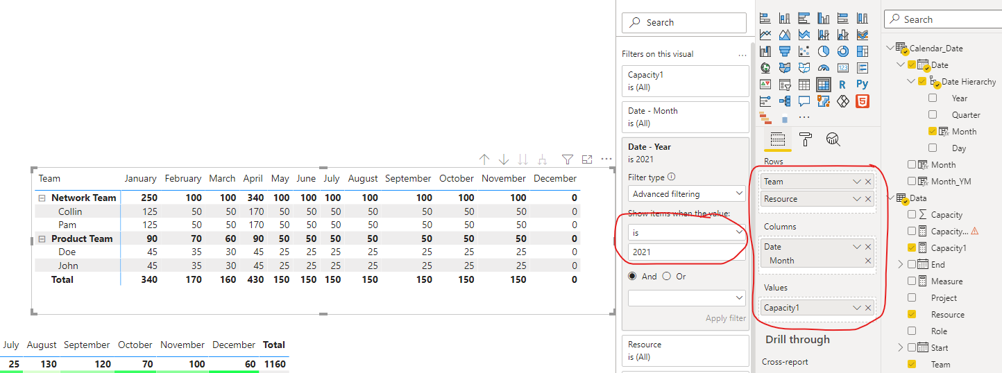The image size is (1002, 373).
Task: Select the HTML5 custom visual
Action: click(x=863, y=101)
